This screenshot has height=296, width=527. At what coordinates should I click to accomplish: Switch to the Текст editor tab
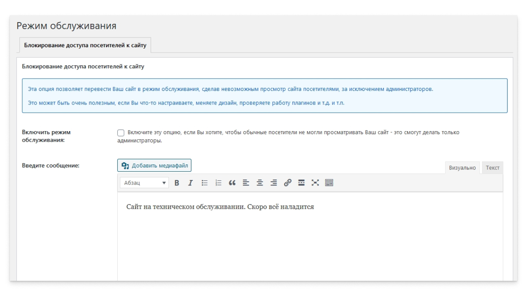tap(492, 168)
